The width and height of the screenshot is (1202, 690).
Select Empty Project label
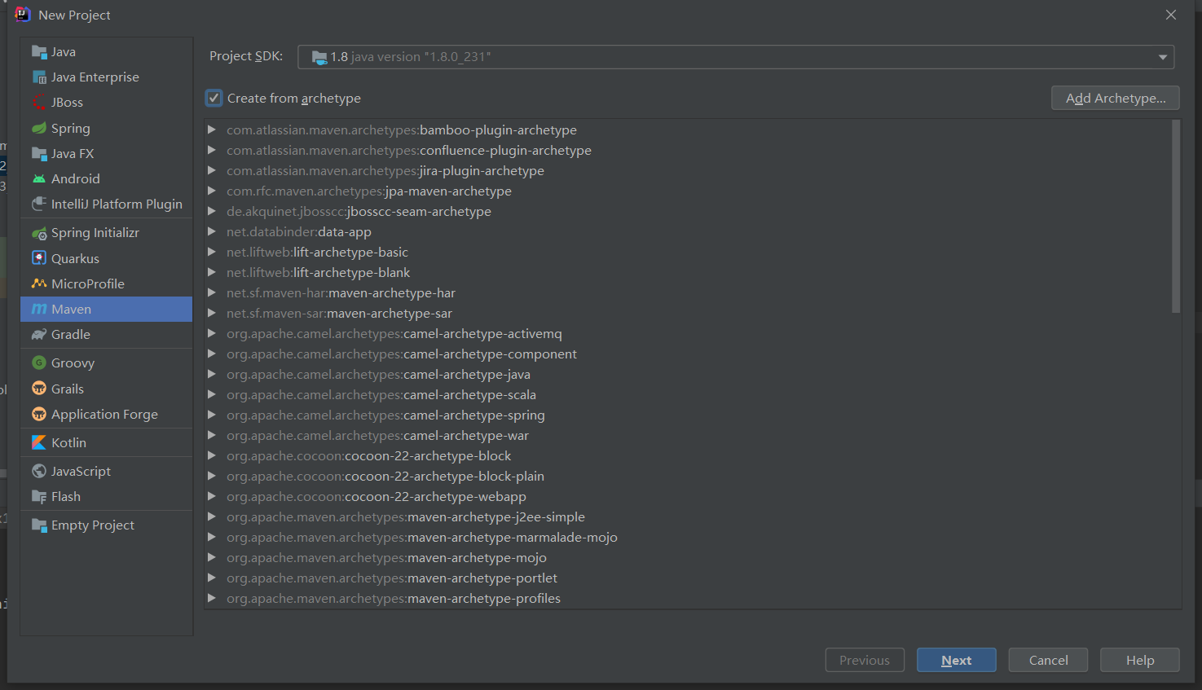pos(93,525)
